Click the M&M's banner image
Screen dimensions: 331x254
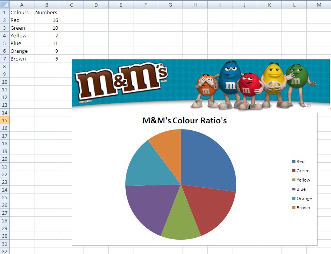(193, 84)
